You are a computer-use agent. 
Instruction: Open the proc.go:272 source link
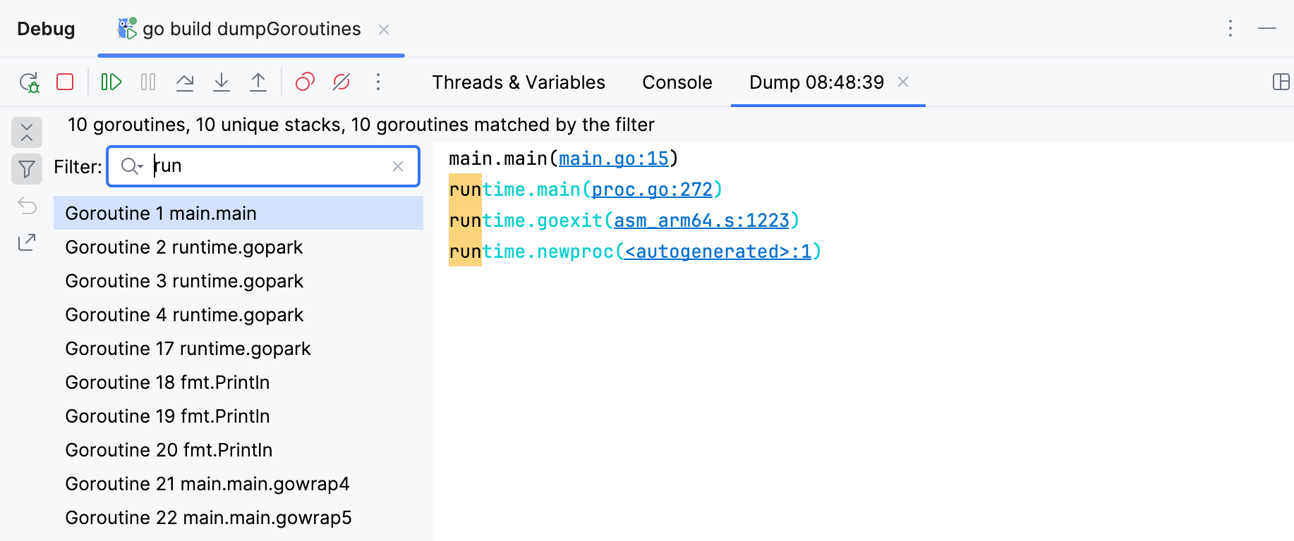pyautogui.click(x=652, y=189)
